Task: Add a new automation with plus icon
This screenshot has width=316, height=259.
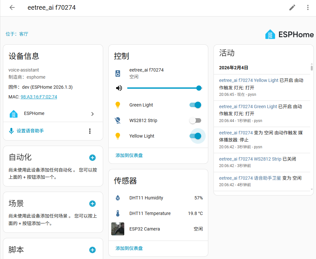Action: click(x=92, y=158)
